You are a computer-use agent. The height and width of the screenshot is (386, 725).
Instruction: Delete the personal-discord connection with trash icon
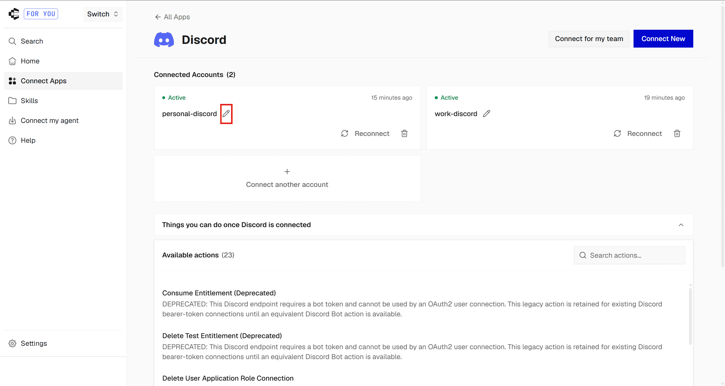click(x=404, y=133)
